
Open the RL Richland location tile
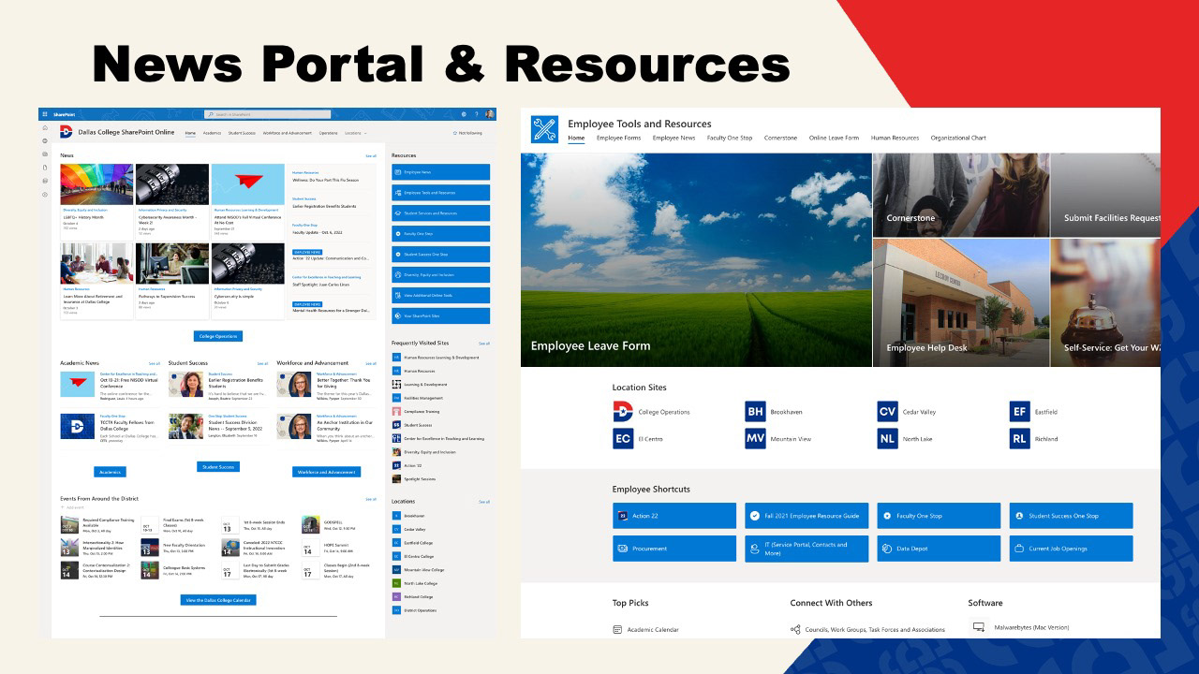coord(1020,438)
